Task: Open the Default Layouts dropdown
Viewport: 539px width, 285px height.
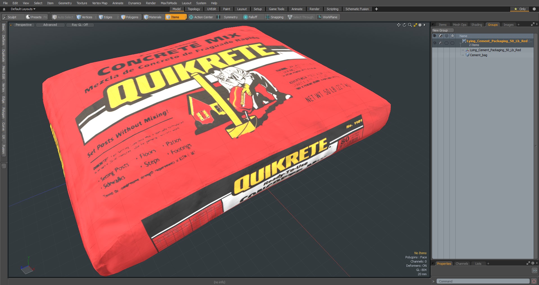Action: pyautogui.click(x=23, y=9)
